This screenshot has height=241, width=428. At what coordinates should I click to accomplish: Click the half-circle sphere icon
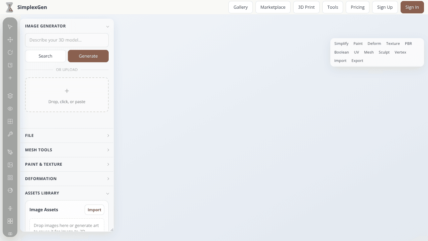[10, 190]
